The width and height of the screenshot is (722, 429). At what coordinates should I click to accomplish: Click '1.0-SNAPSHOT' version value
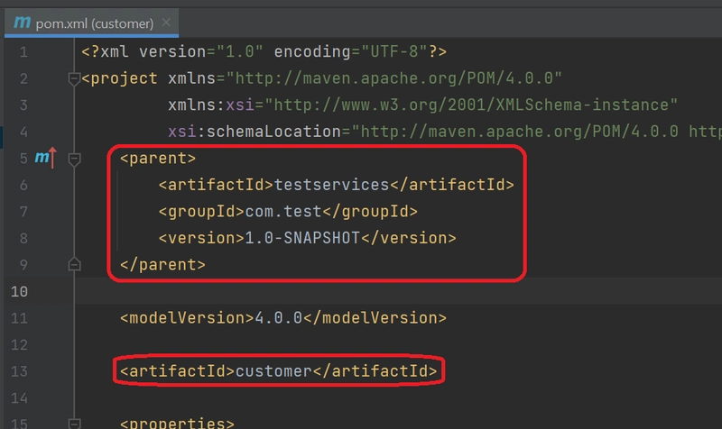coord(302,238)
